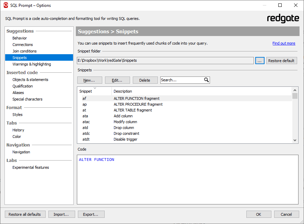Select the 'af' snippet row
This screenshot has width=304, height=224.
tap(185, 98)
